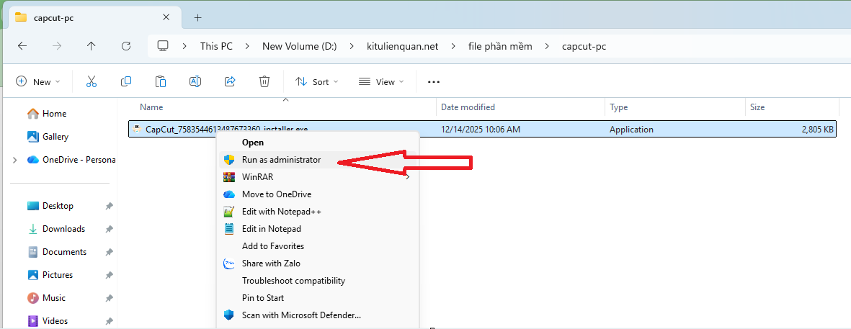The image size is (851, 329).
Task: Click the Microsoft Defender shield icon
Action: point(229,315)
